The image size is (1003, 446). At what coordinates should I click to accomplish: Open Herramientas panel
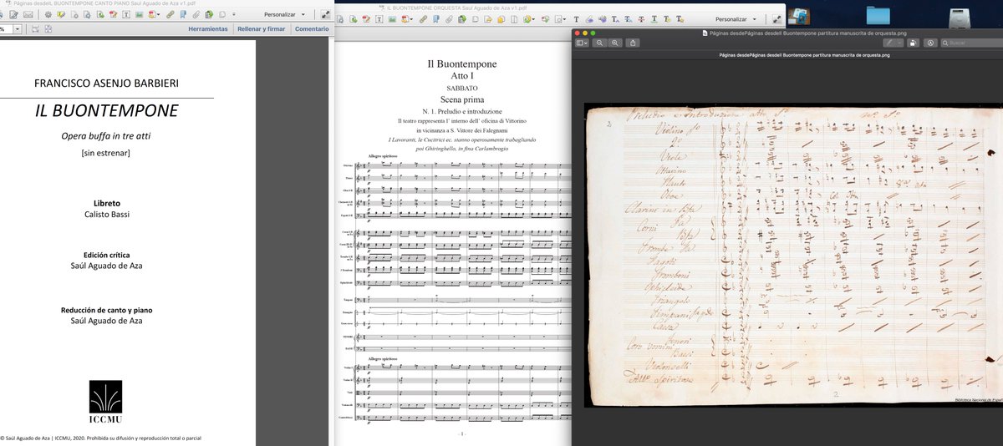click(208, 28)
